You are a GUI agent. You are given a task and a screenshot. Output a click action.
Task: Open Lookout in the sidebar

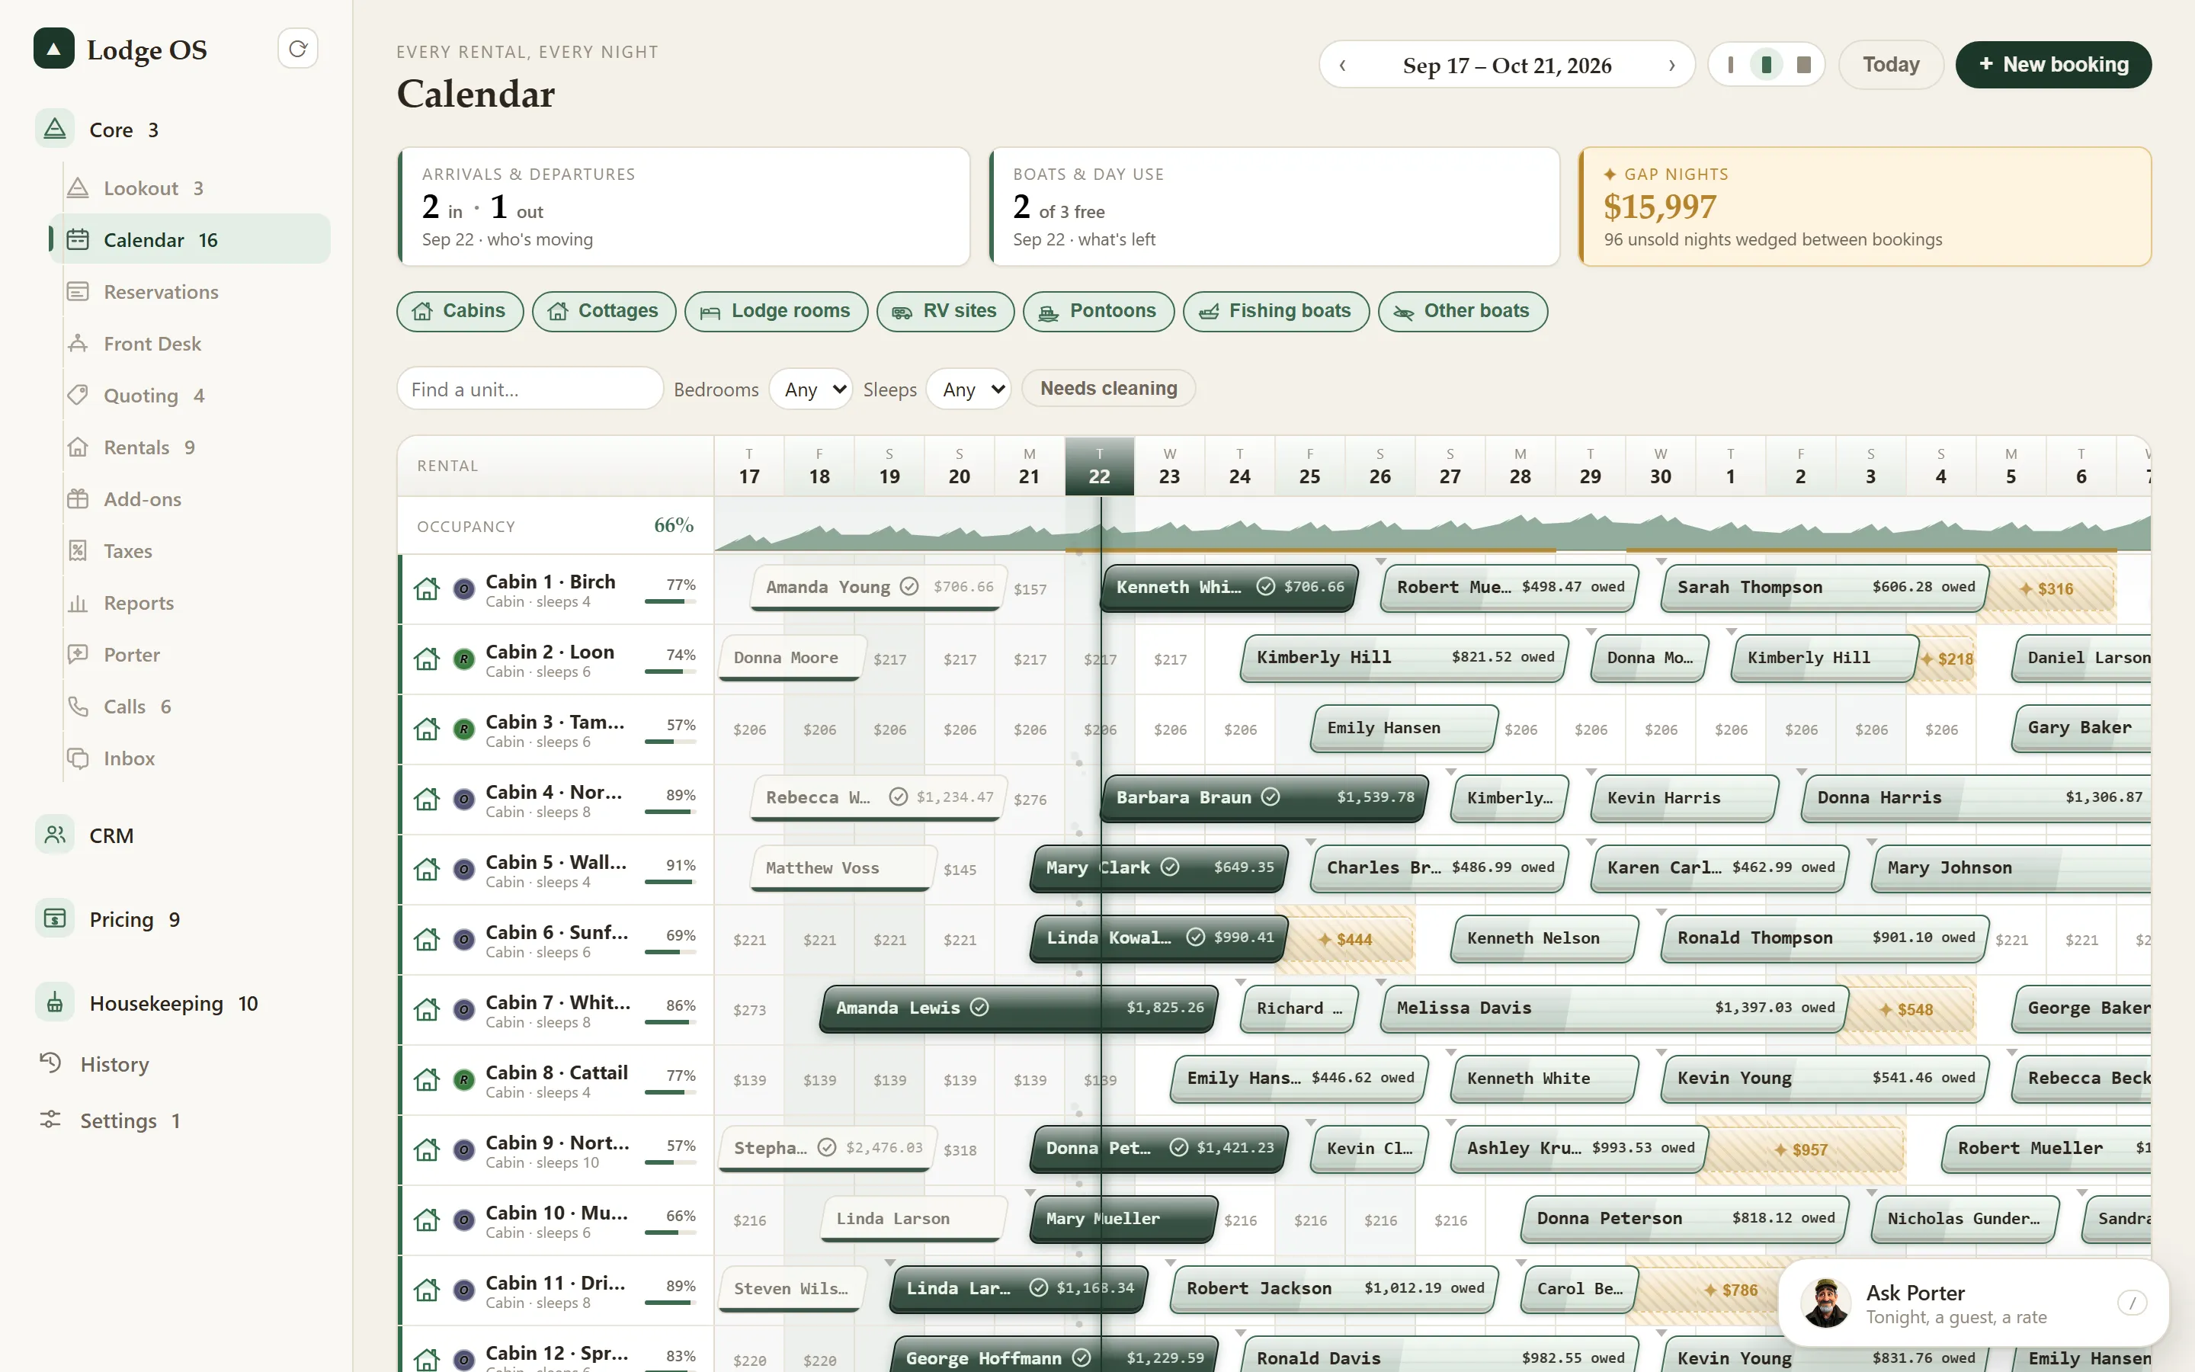pos(190,188)
